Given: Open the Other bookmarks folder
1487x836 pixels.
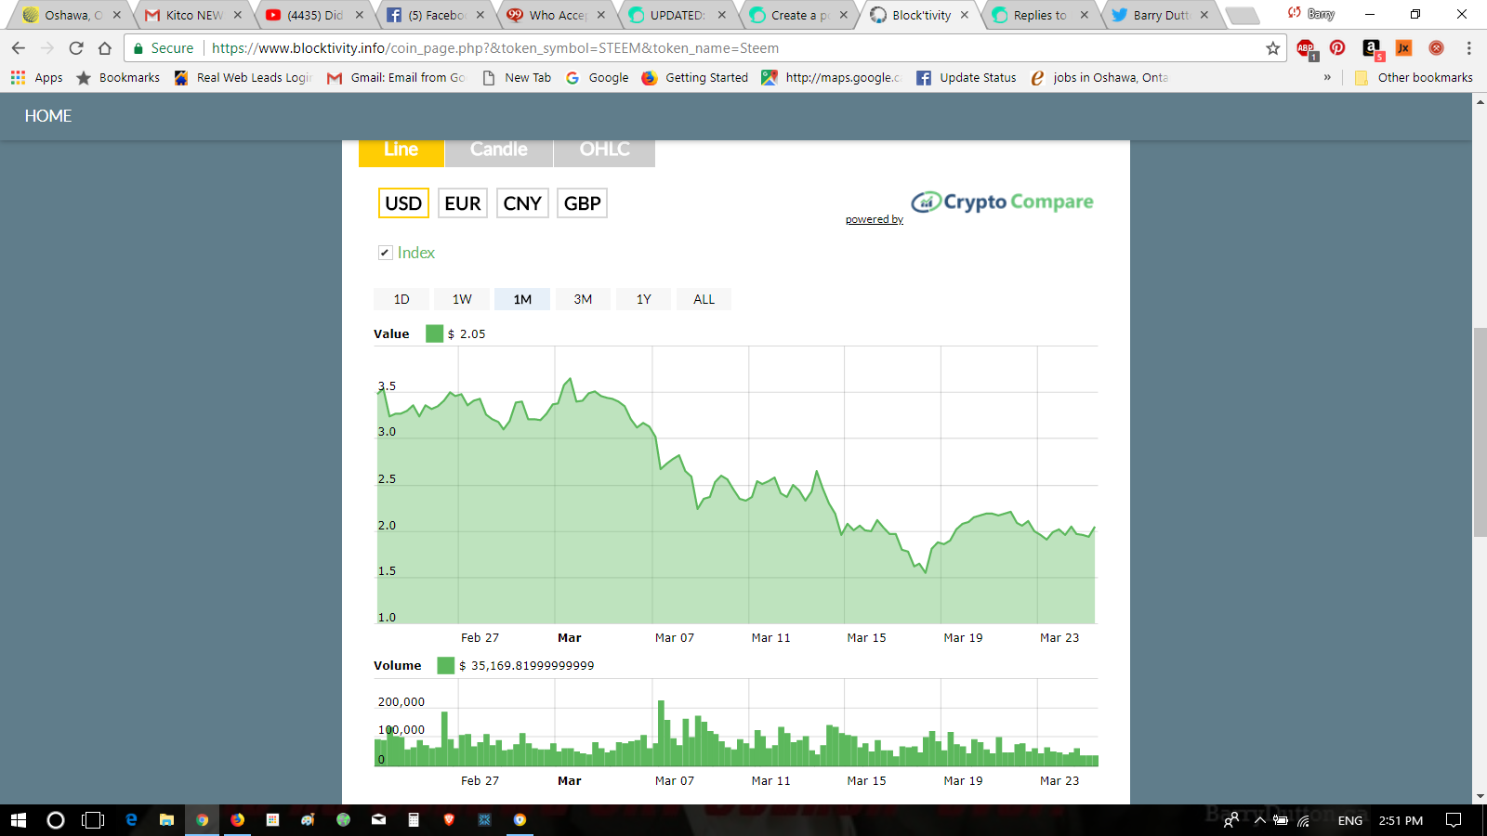Looking at the screenshot, I should pos(1414,78).
